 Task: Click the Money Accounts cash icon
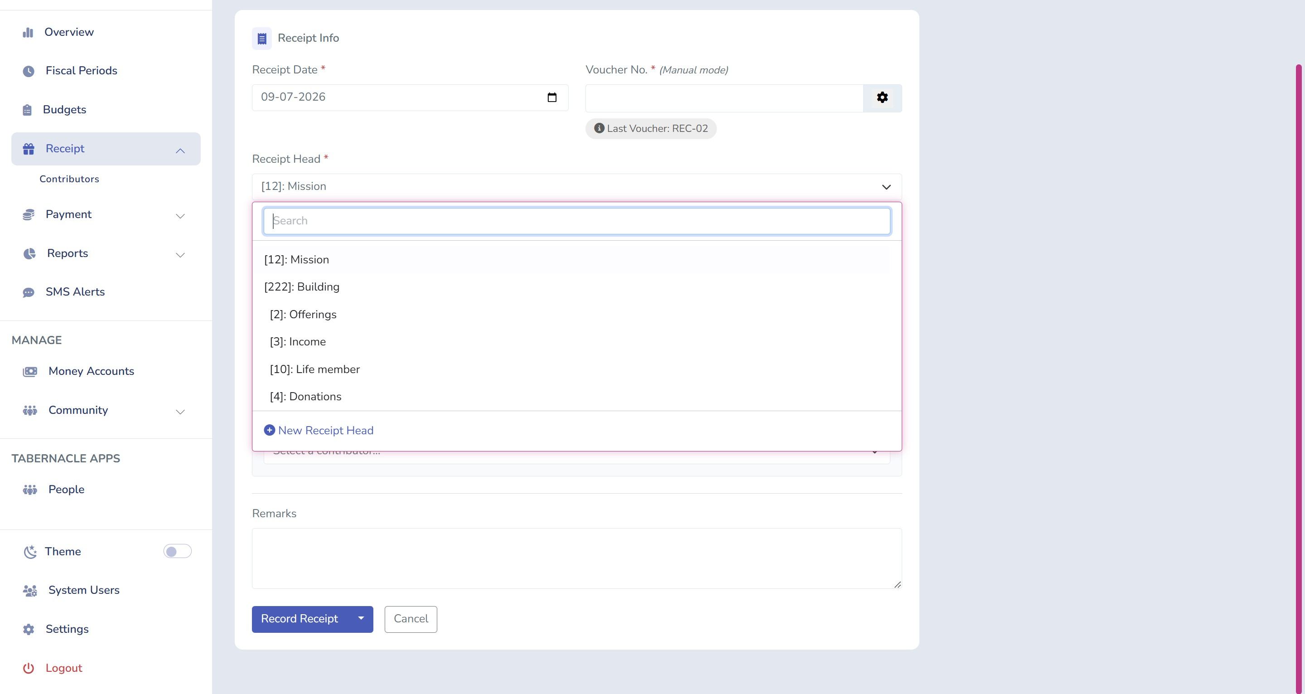pos(30,372)
